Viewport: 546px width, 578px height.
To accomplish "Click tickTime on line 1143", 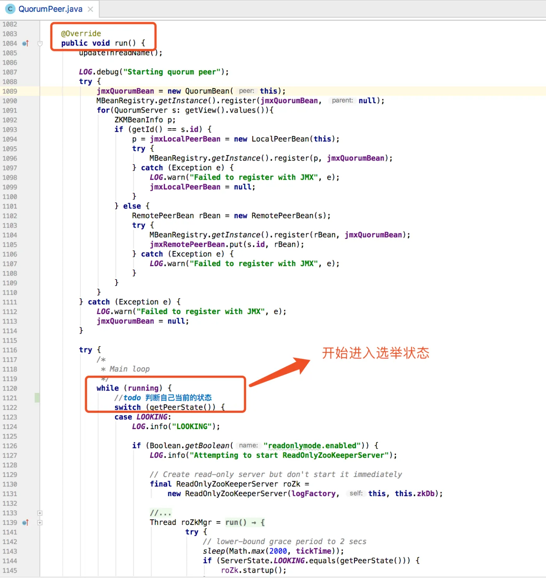I will pyautogui.click(x=314, y=551).
